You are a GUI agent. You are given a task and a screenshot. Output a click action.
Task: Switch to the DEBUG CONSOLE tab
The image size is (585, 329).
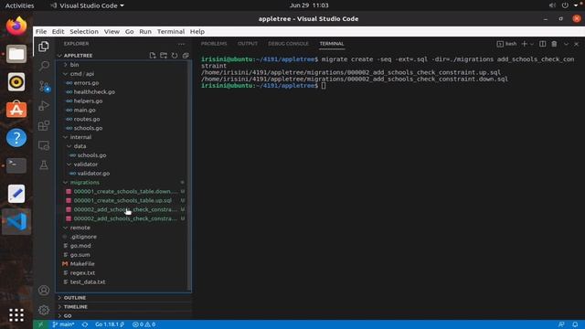[x=289, y=44]
